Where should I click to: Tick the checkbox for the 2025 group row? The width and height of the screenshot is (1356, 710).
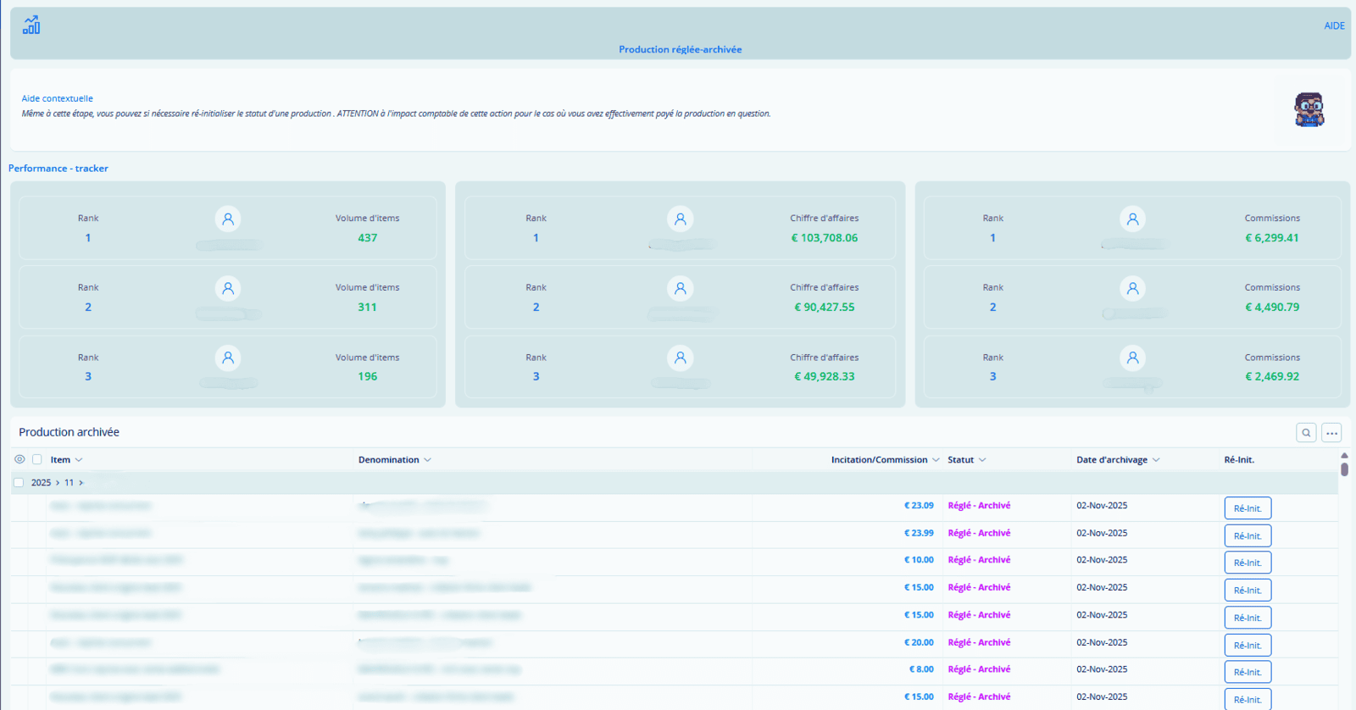(x=19, y=483)
